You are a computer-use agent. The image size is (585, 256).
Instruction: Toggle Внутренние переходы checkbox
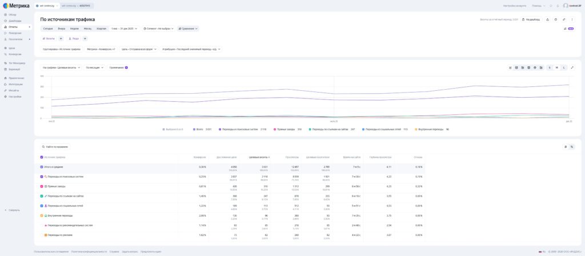coord(42,215)
